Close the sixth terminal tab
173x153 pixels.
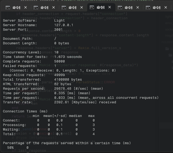(166, 7)
